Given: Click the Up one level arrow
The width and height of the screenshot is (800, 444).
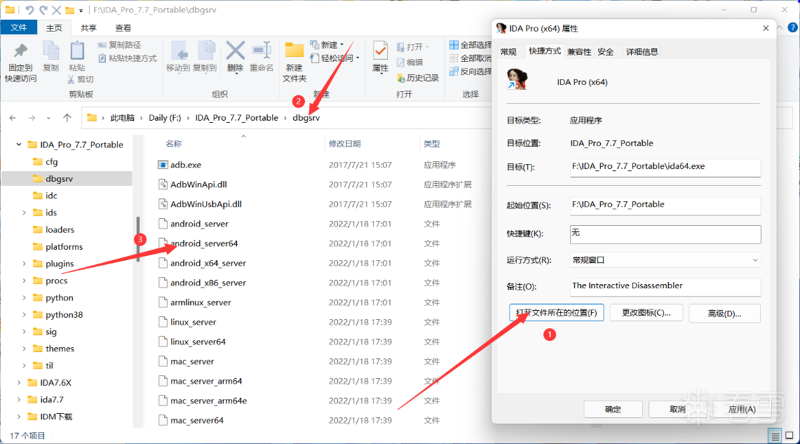Looking at the screenshot, I should pos(67,118).
